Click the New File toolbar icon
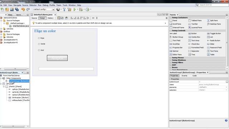This screenshot has width=229, height=129. coord(3,10)
